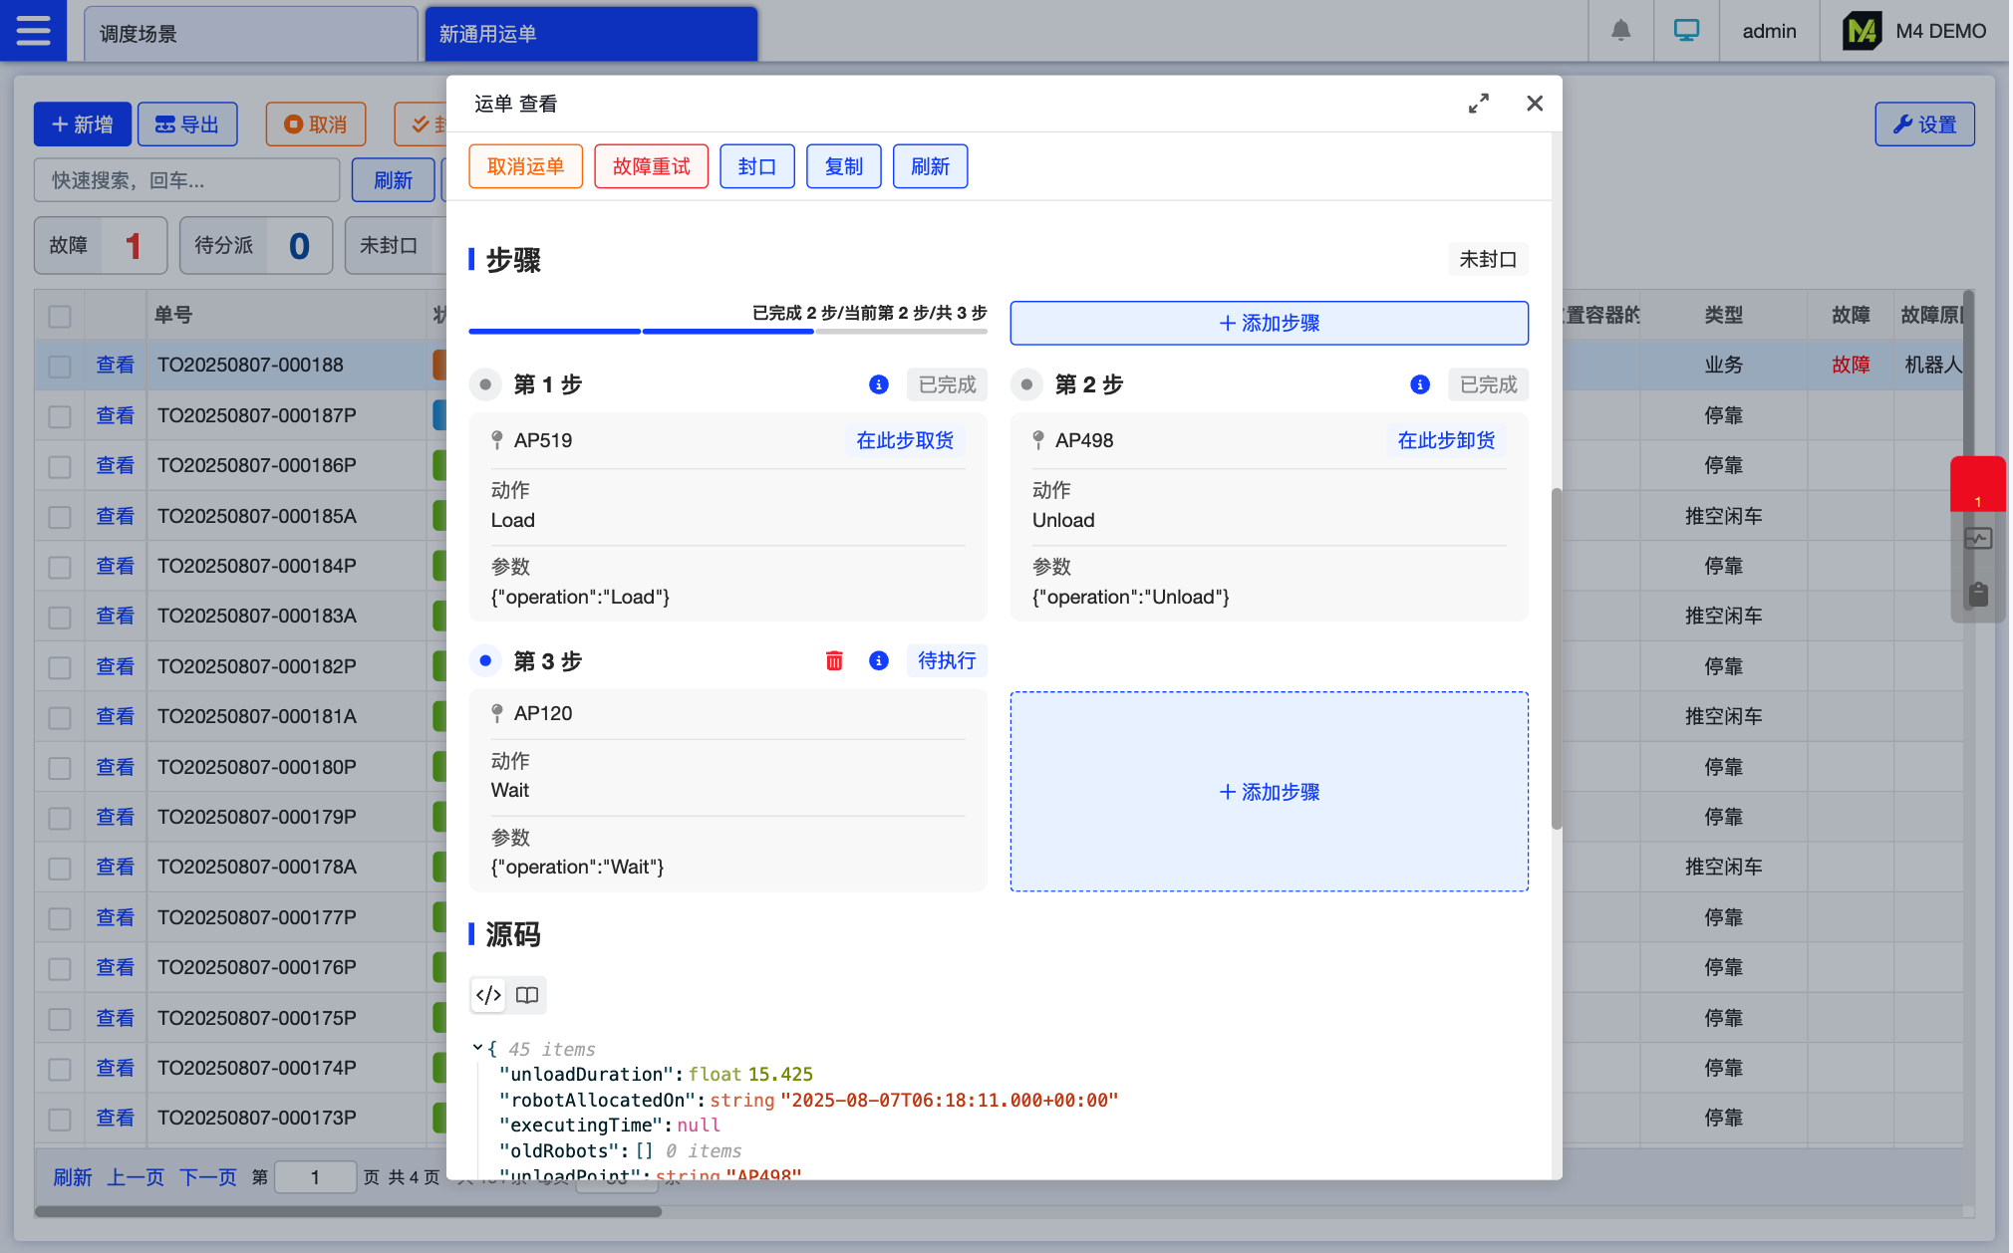The height and width of the screenshot is (1253, 2013).
Task: Open the admin user menu
Action: [x=1769, y=31]
